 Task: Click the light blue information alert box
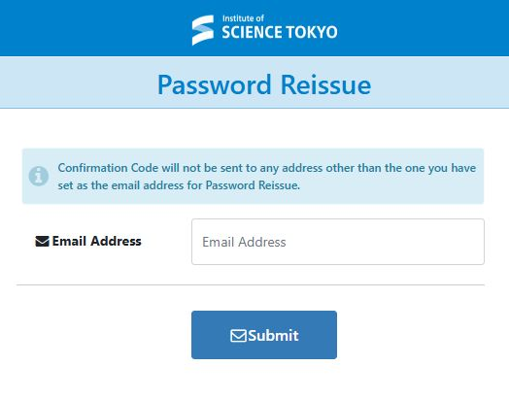[x=253, y=176]
